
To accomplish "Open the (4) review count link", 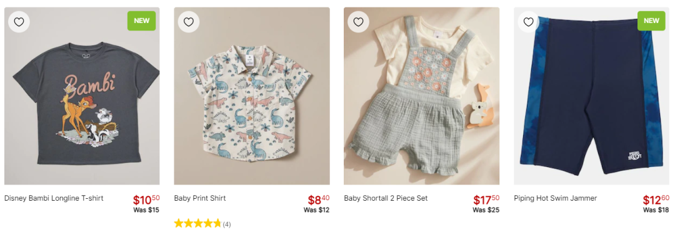I will pos(227,224).
